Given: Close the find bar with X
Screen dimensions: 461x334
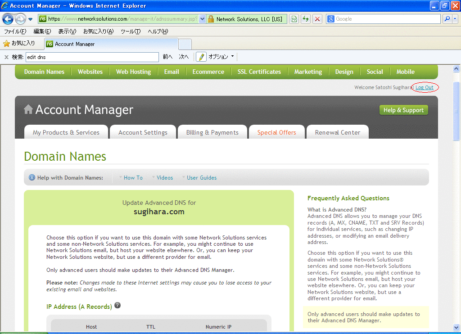Looking at the screenshot, I should [6, 57].
